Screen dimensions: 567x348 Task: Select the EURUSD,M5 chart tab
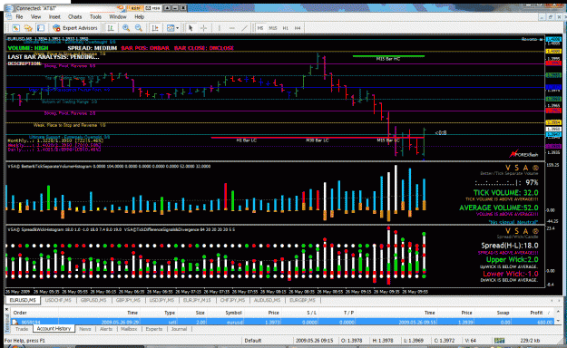click(23, 300)
